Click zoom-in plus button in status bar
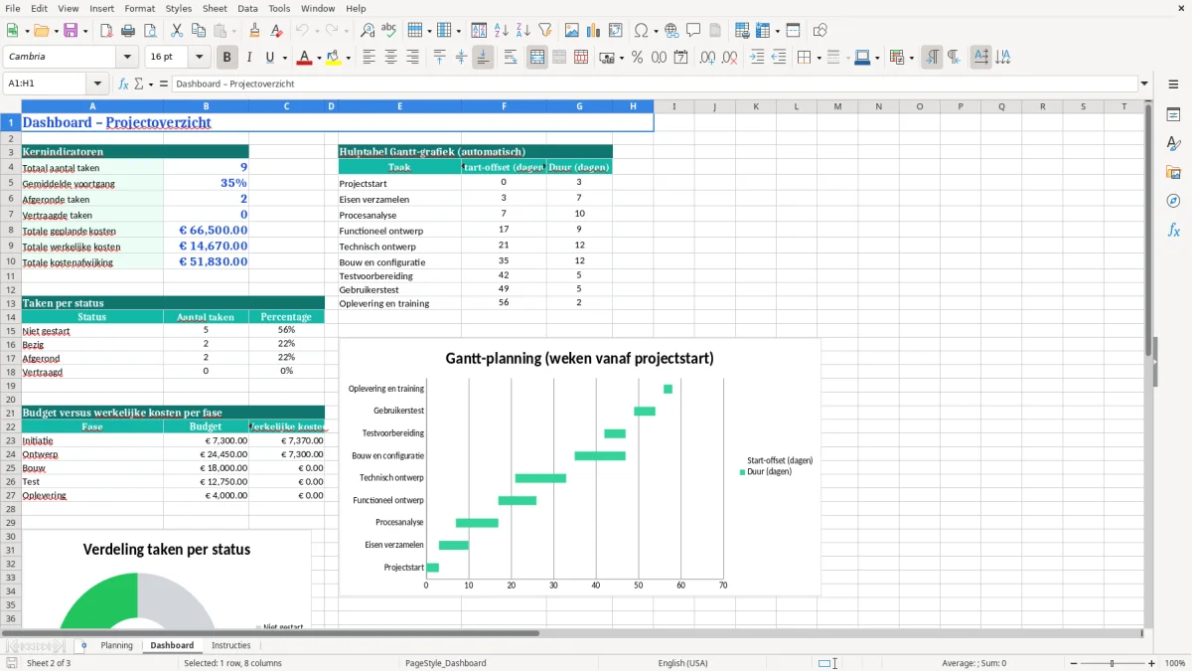 (1152, 663)
